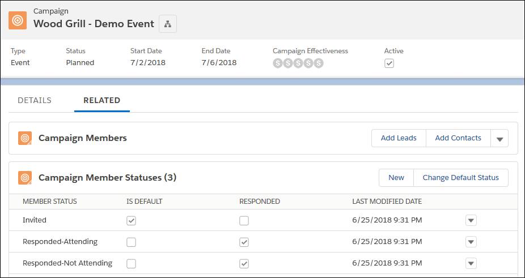
Task: Click the Status value Planned
Action: pyautogui.click(x=80, y=62)
